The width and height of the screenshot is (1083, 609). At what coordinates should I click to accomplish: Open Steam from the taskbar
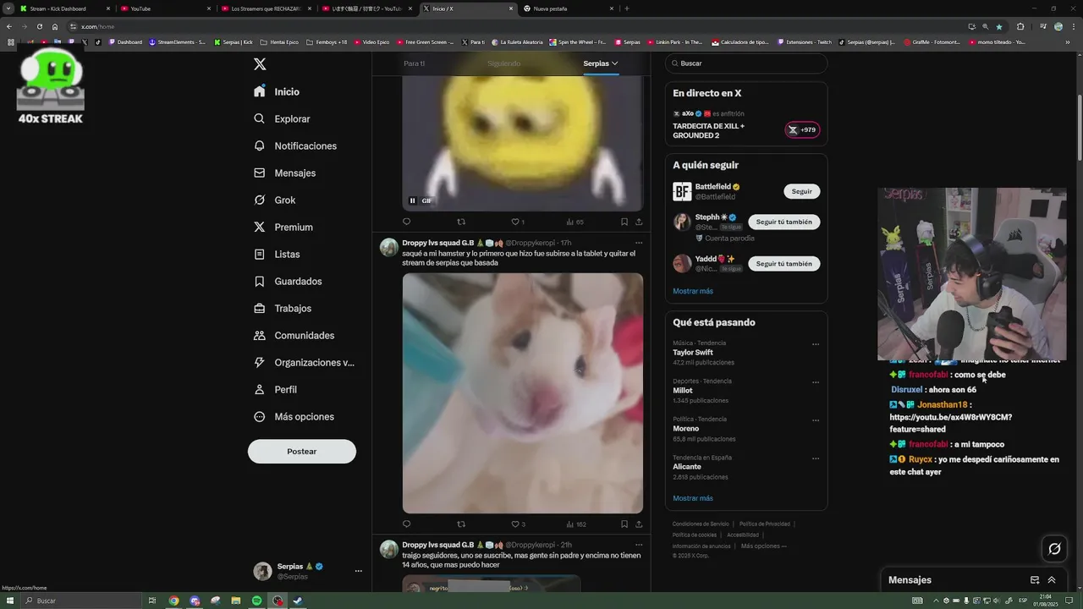(x=298, y=601)
